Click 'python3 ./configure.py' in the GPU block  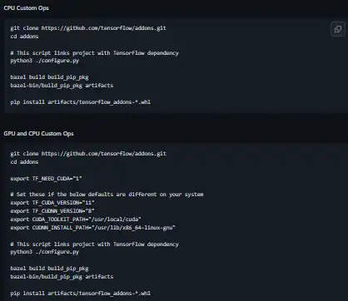coord(45,252)
